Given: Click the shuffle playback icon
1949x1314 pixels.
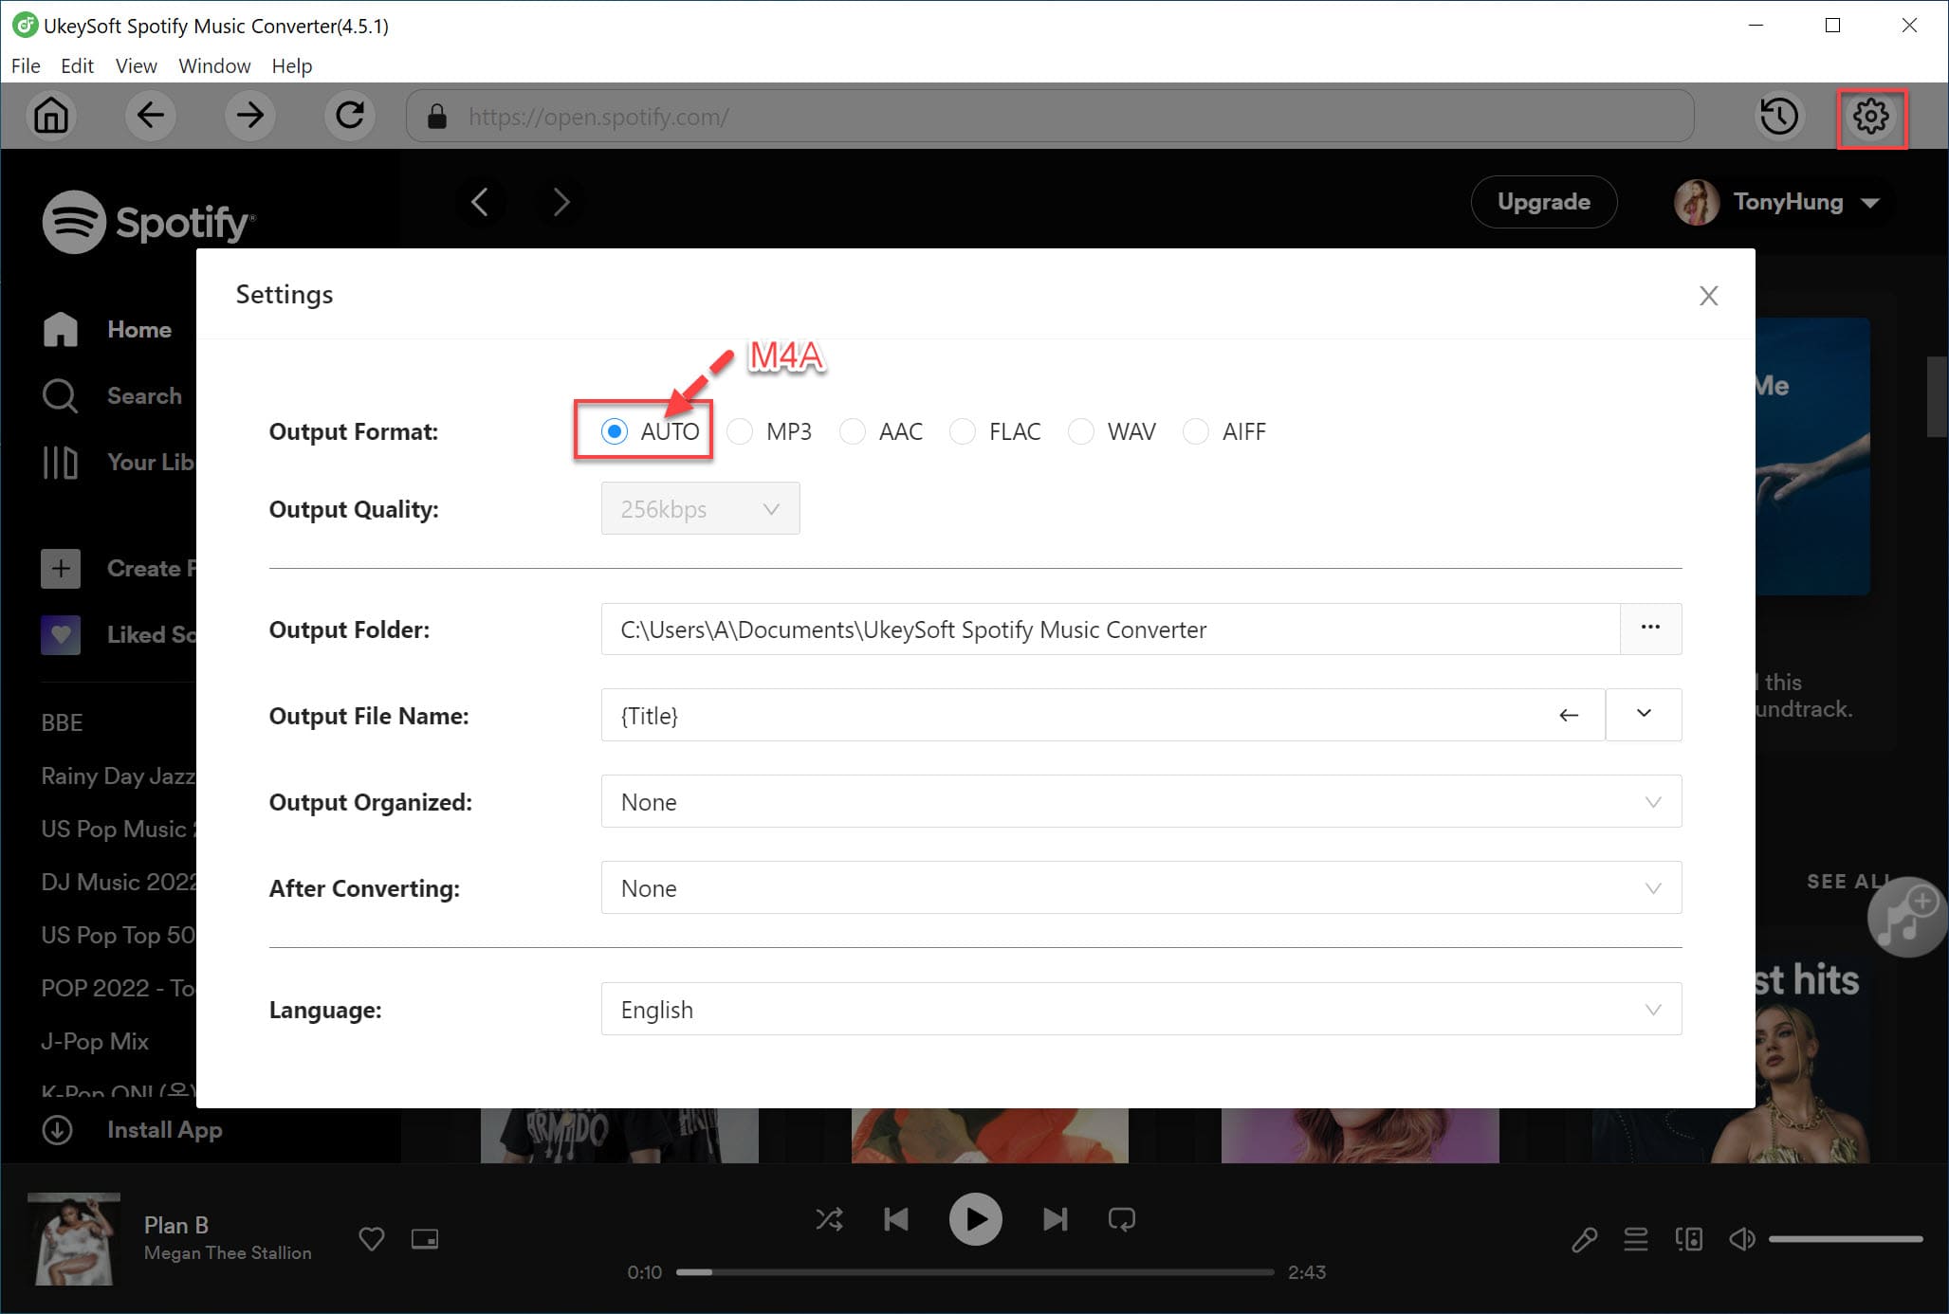Looking at the screenshot, I should pyautogui.click(x=827, y=1220).
